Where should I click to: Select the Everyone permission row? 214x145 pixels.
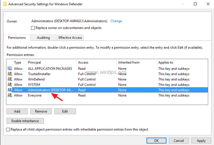107,95
